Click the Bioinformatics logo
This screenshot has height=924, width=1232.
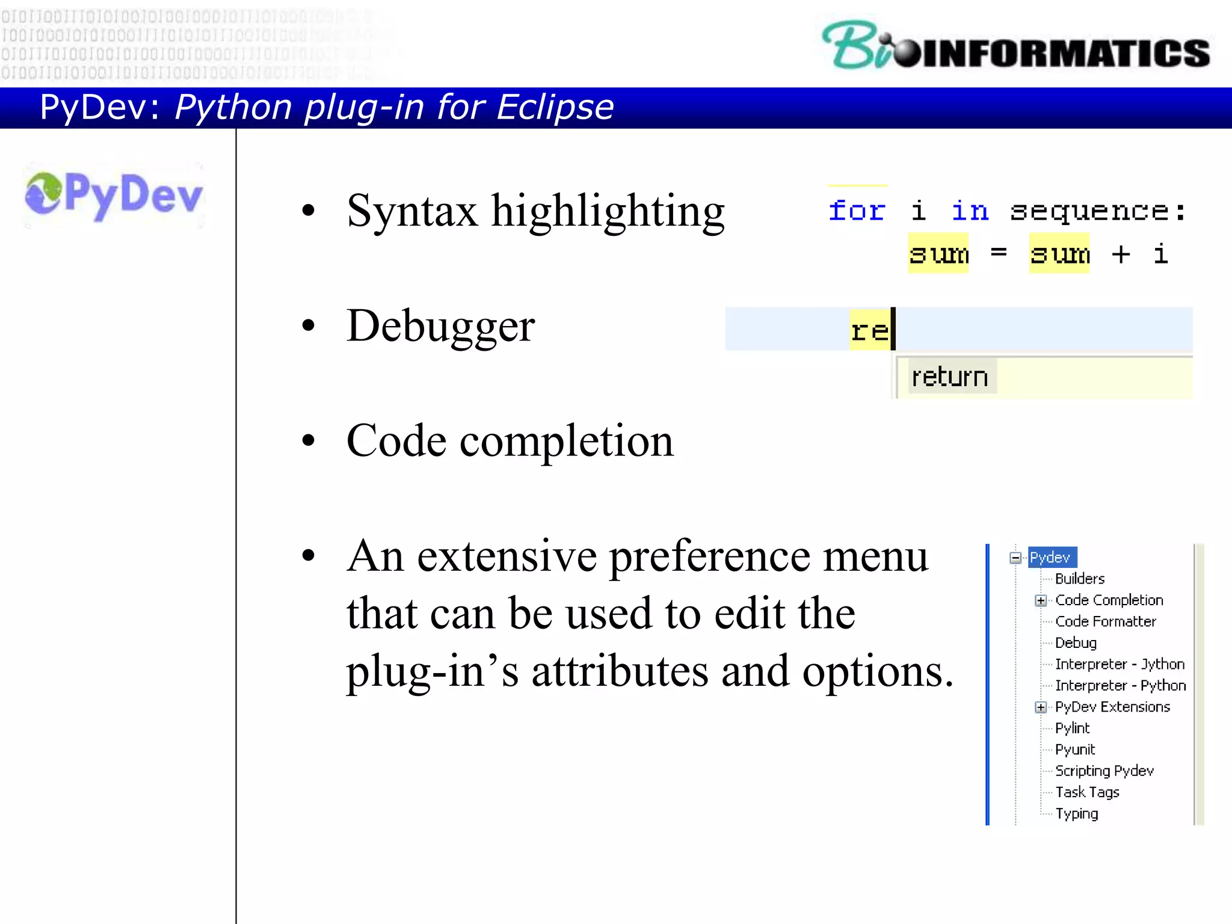(x=1016, y=46)
